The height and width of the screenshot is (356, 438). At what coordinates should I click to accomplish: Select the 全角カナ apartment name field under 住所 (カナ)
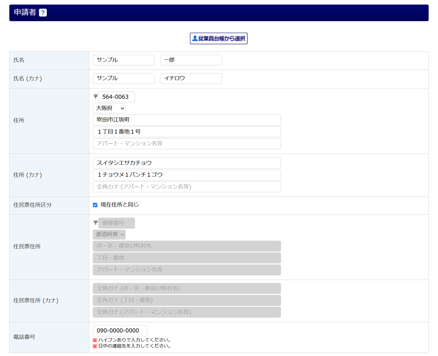click(x=187, y=187)
